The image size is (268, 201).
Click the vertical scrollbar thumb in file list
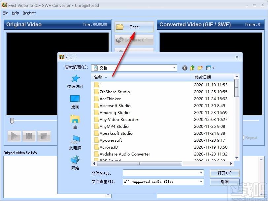pyautogui.click(x=237, y=88)
